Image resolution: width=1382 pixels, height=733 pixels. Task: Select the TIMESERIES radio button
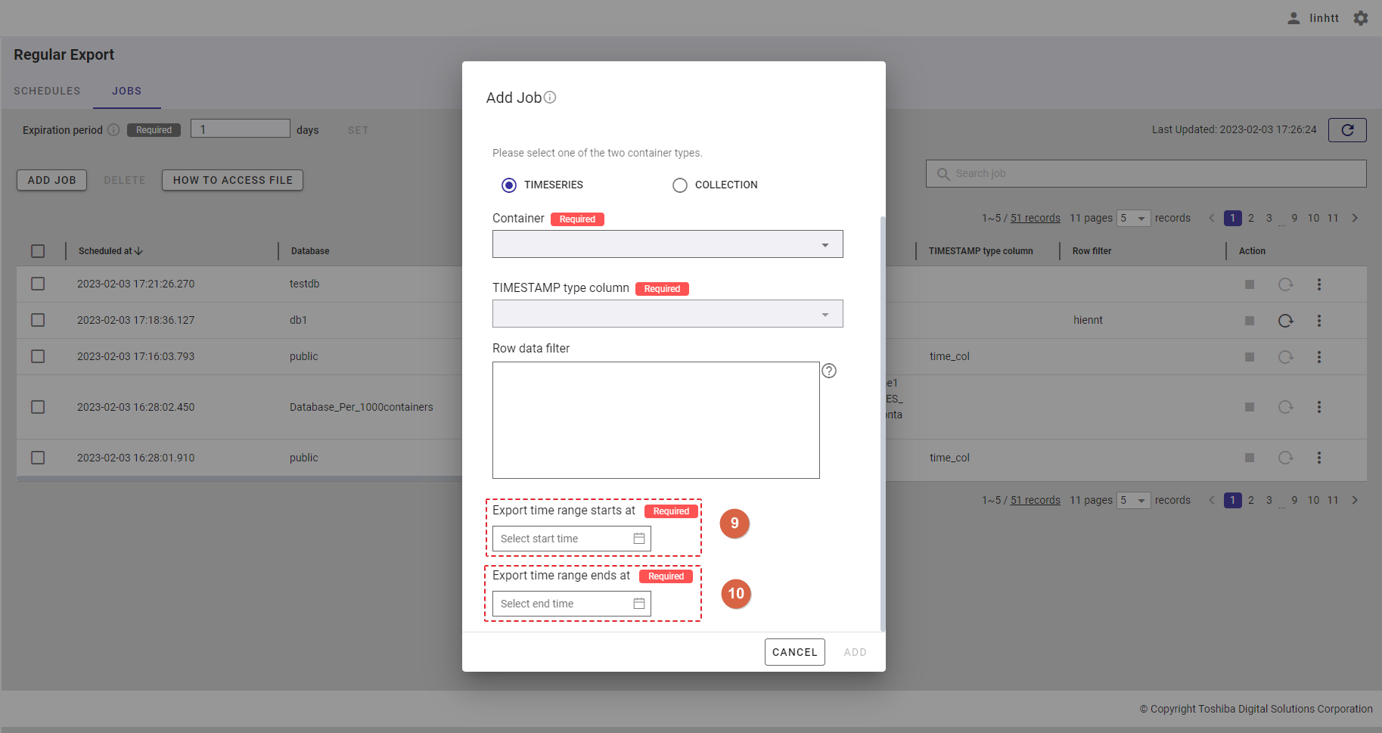509,185
